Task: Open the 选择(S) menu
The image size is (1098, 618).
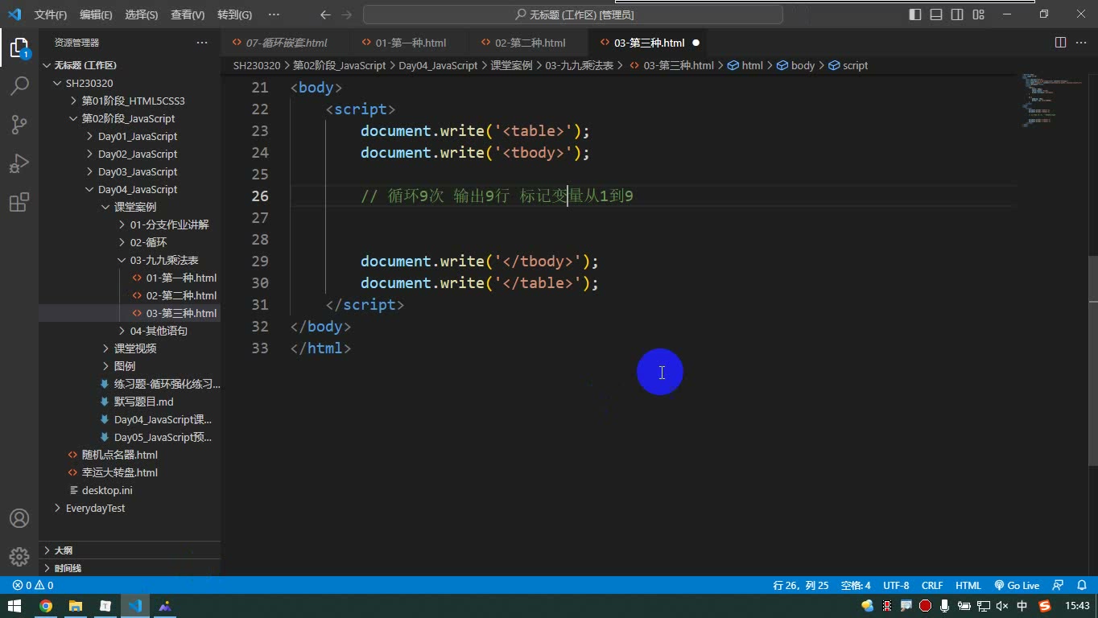Action: click(142, 14)
